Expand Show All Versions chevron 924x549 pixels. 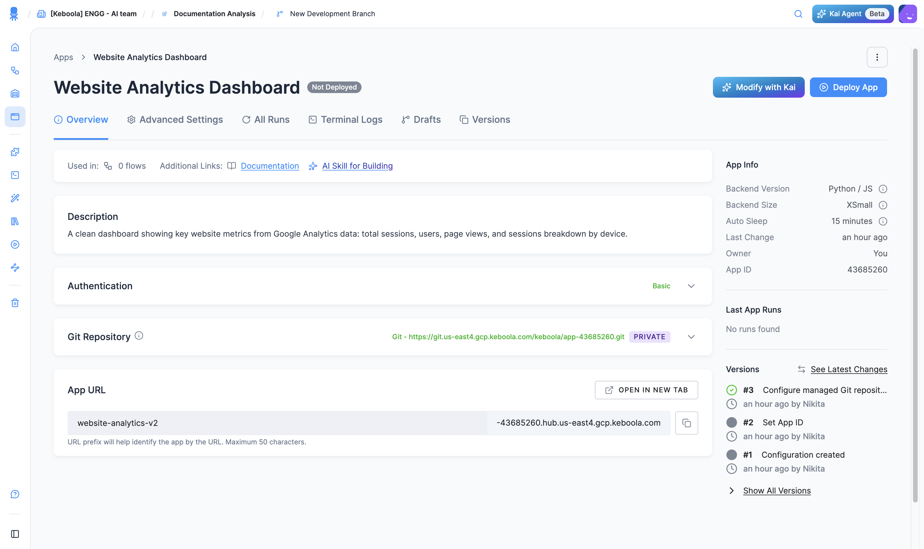(x=731, y=491)
